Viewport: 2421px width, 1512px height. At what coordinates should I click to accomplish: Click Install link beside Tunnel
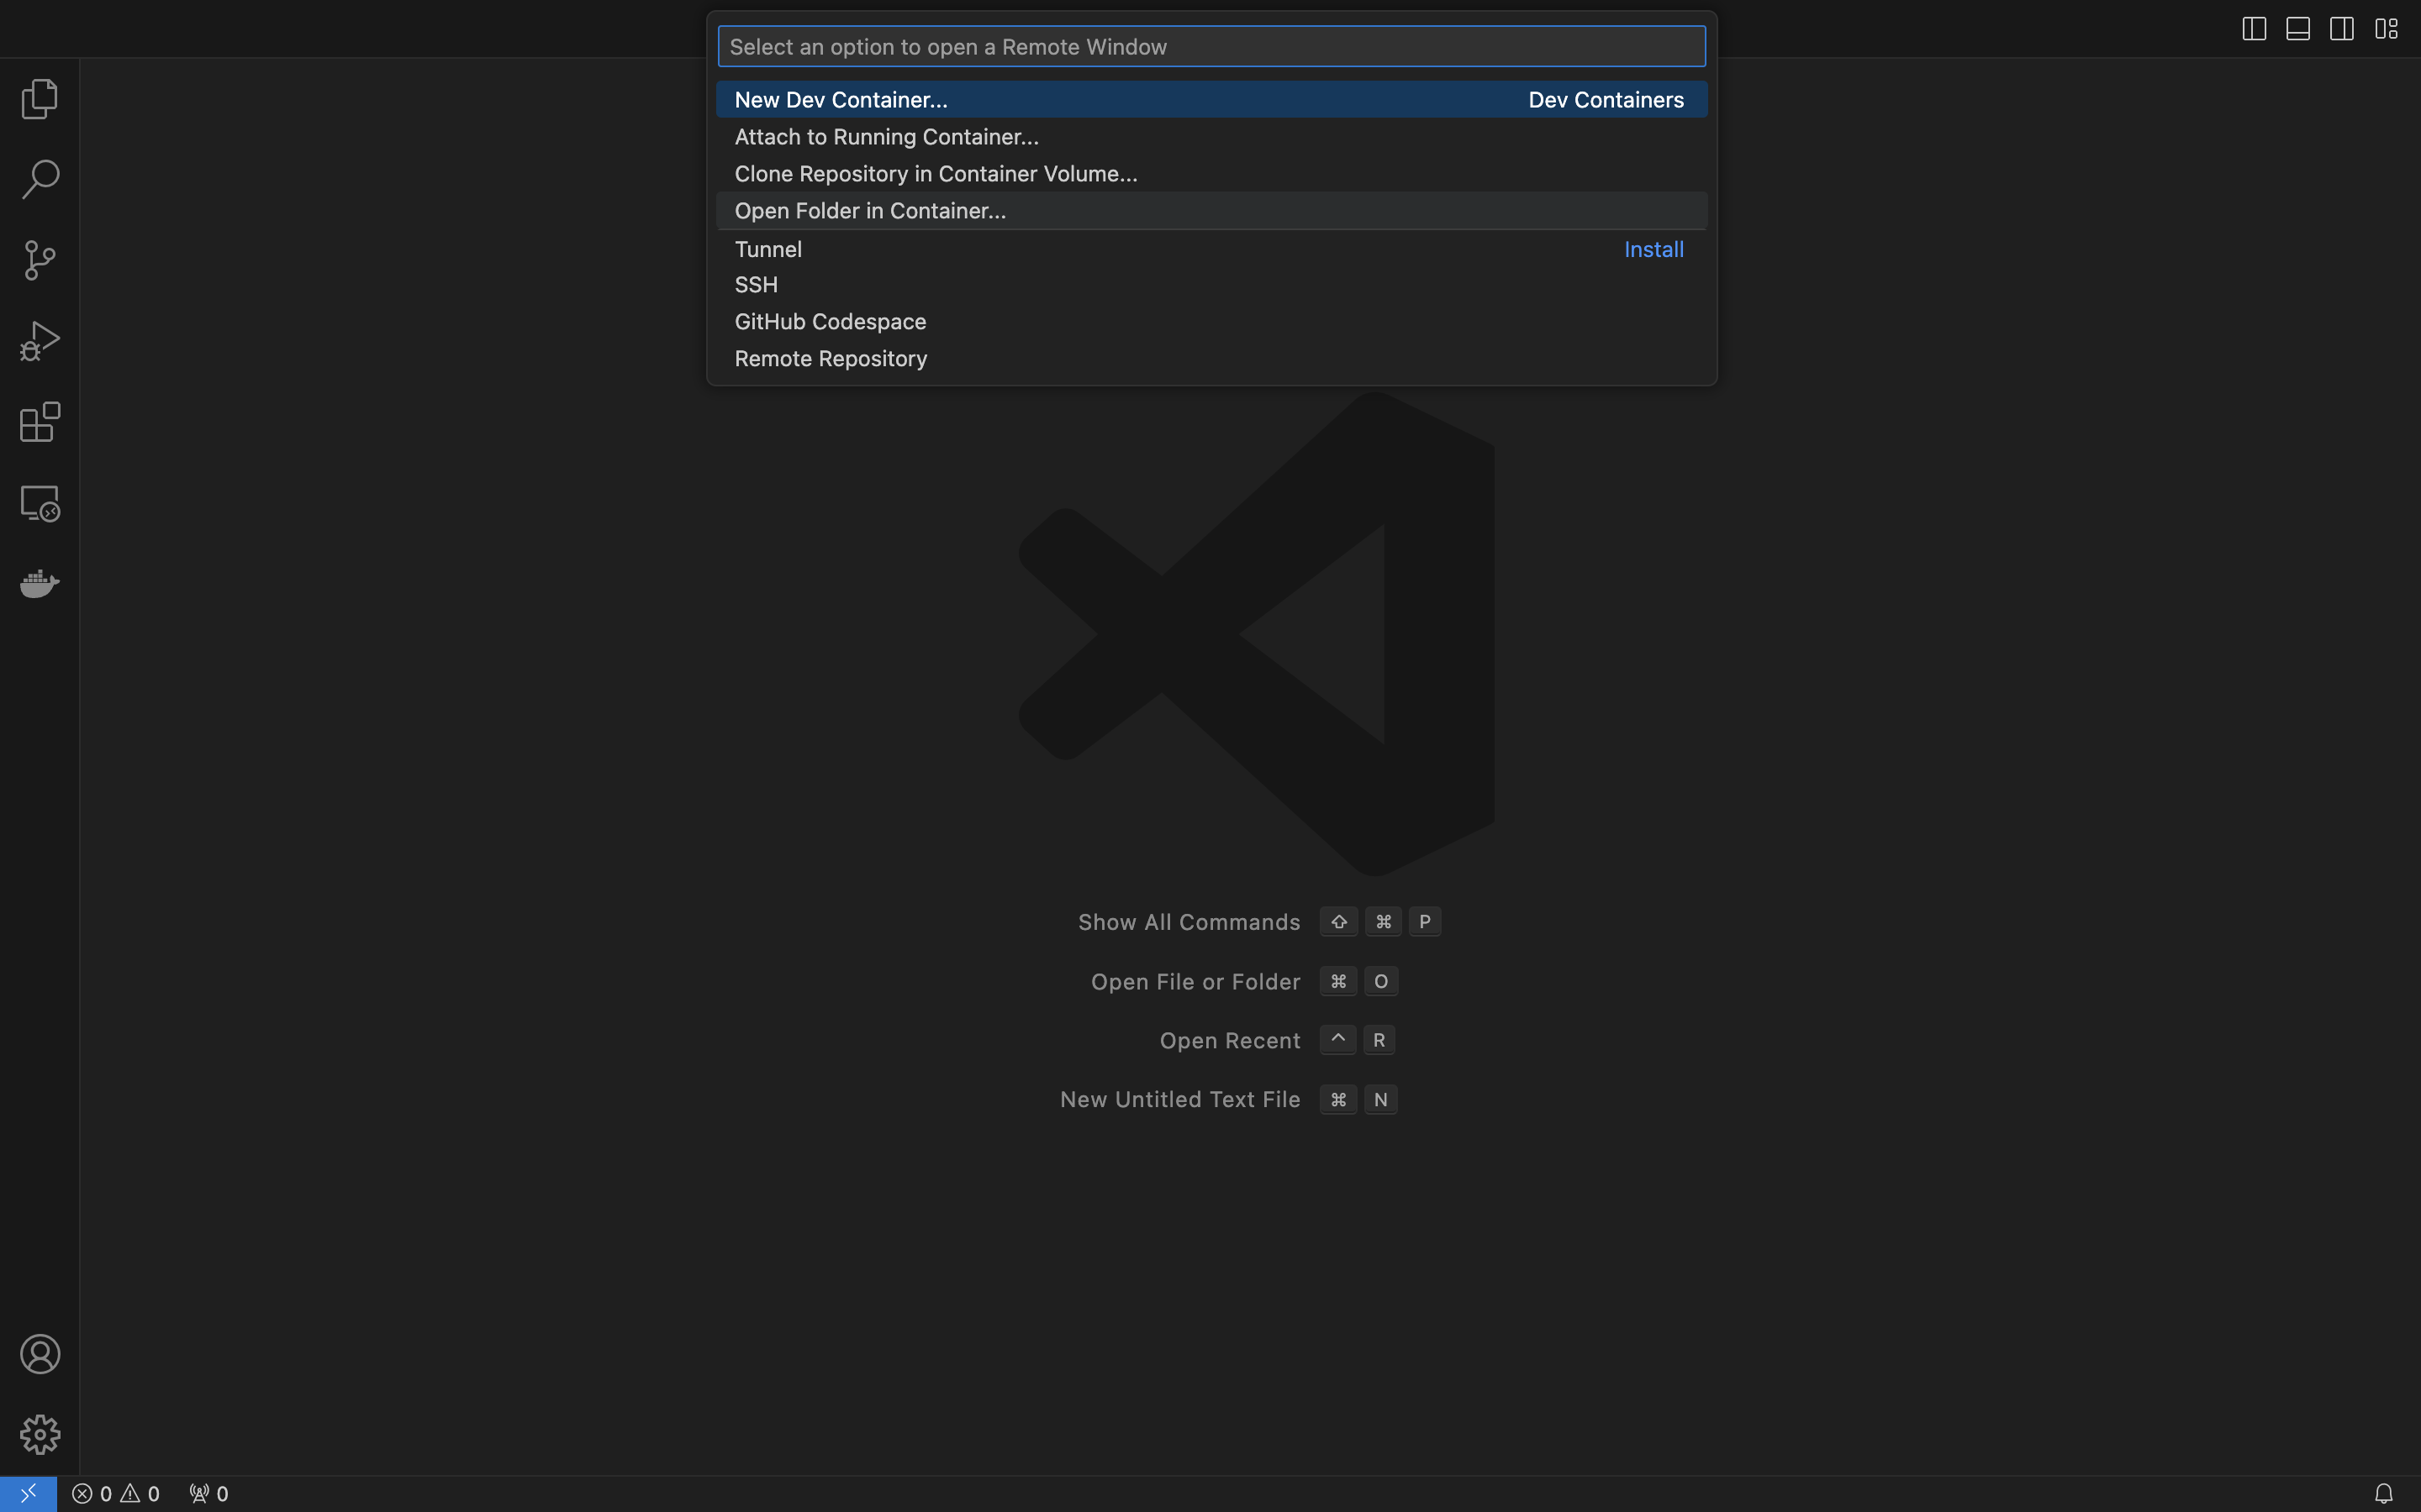[x=1653, y=249]
